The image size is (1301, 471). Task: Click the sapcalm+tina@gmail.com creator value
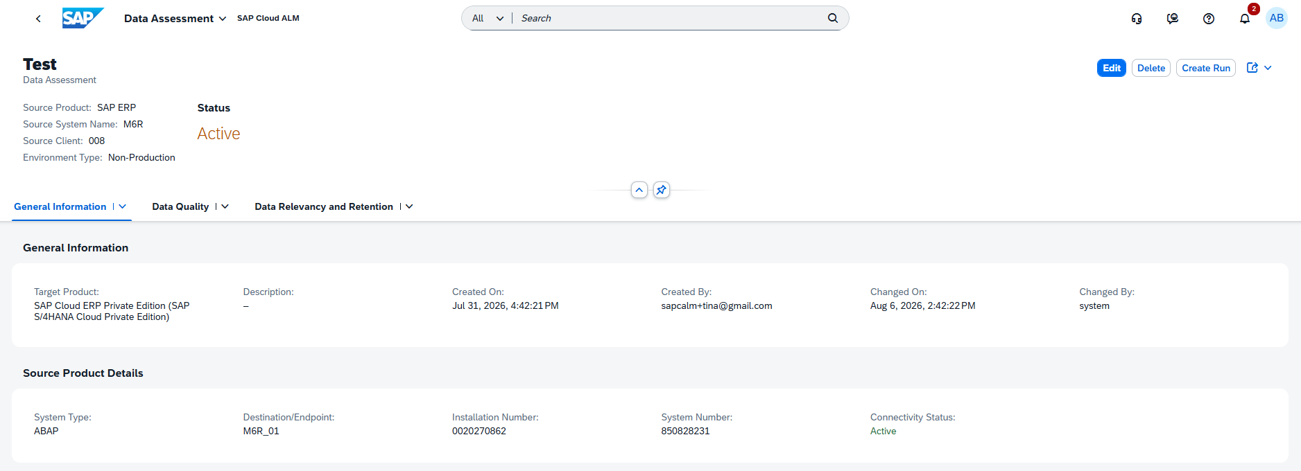[716, 305]
